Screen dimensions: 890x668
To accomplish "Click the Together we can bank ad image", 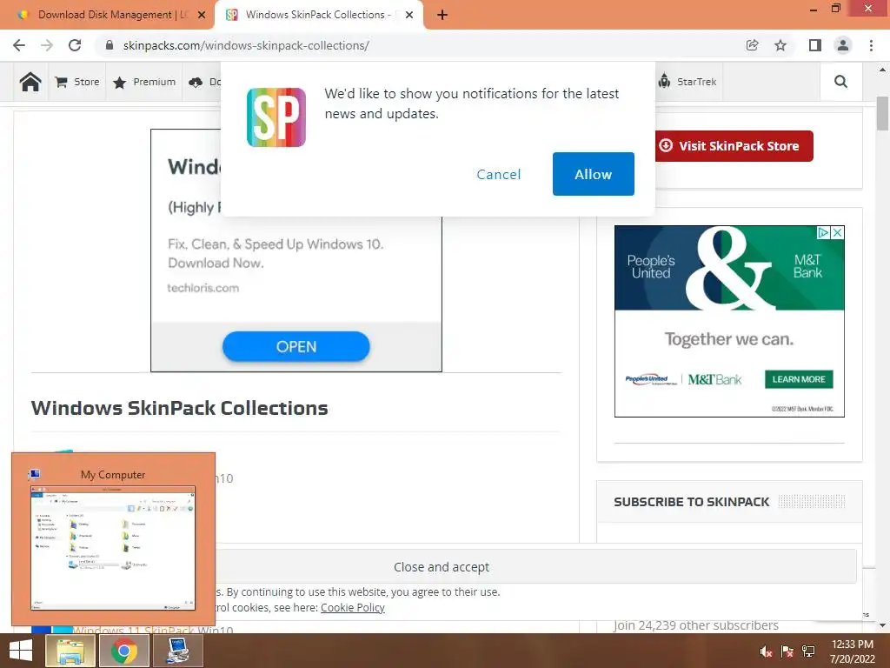I will [x=729, y=321].
